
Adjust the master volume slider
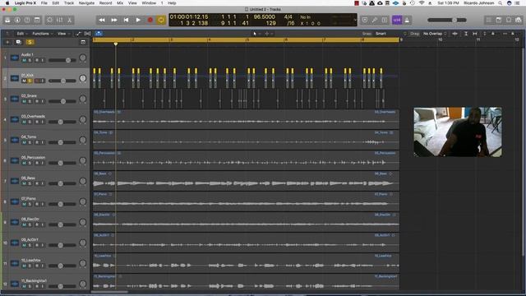447,20
